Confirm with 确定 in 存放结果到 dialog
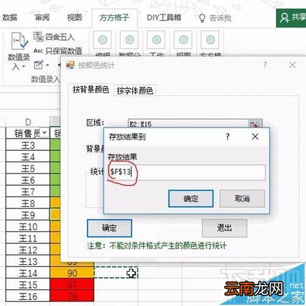 pyautogui.click(x=191, y=198)
